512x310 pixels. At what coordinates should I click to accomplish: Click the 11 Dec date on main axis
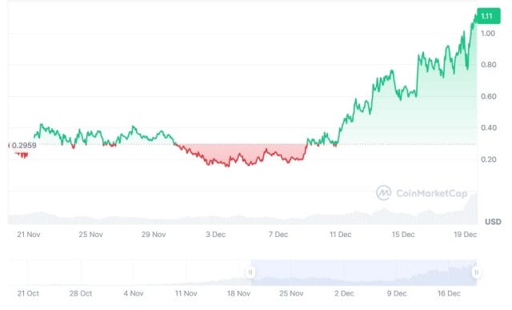click(x=341, y=235)
